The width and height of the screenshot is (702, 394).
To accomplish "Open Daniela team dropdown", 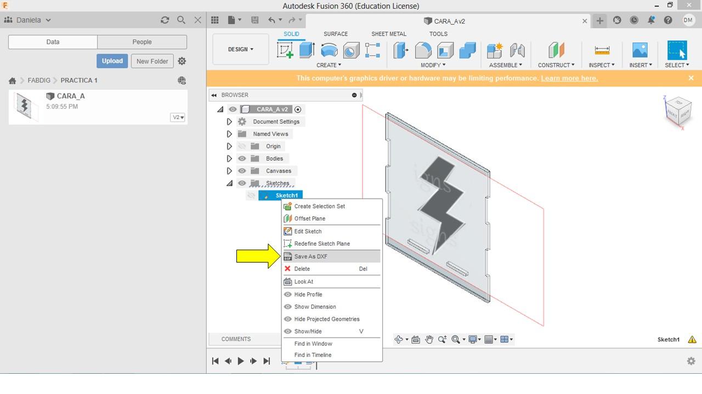I will pos(28,20).
